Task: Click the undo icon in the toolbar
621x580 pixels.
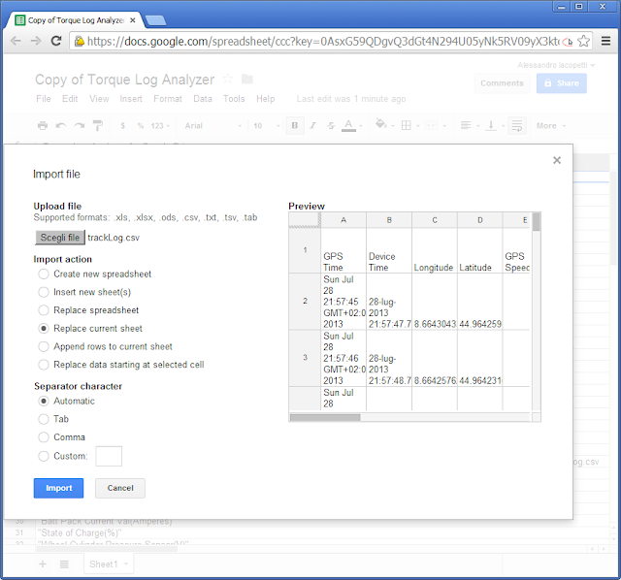Action: tap(60, 126)
